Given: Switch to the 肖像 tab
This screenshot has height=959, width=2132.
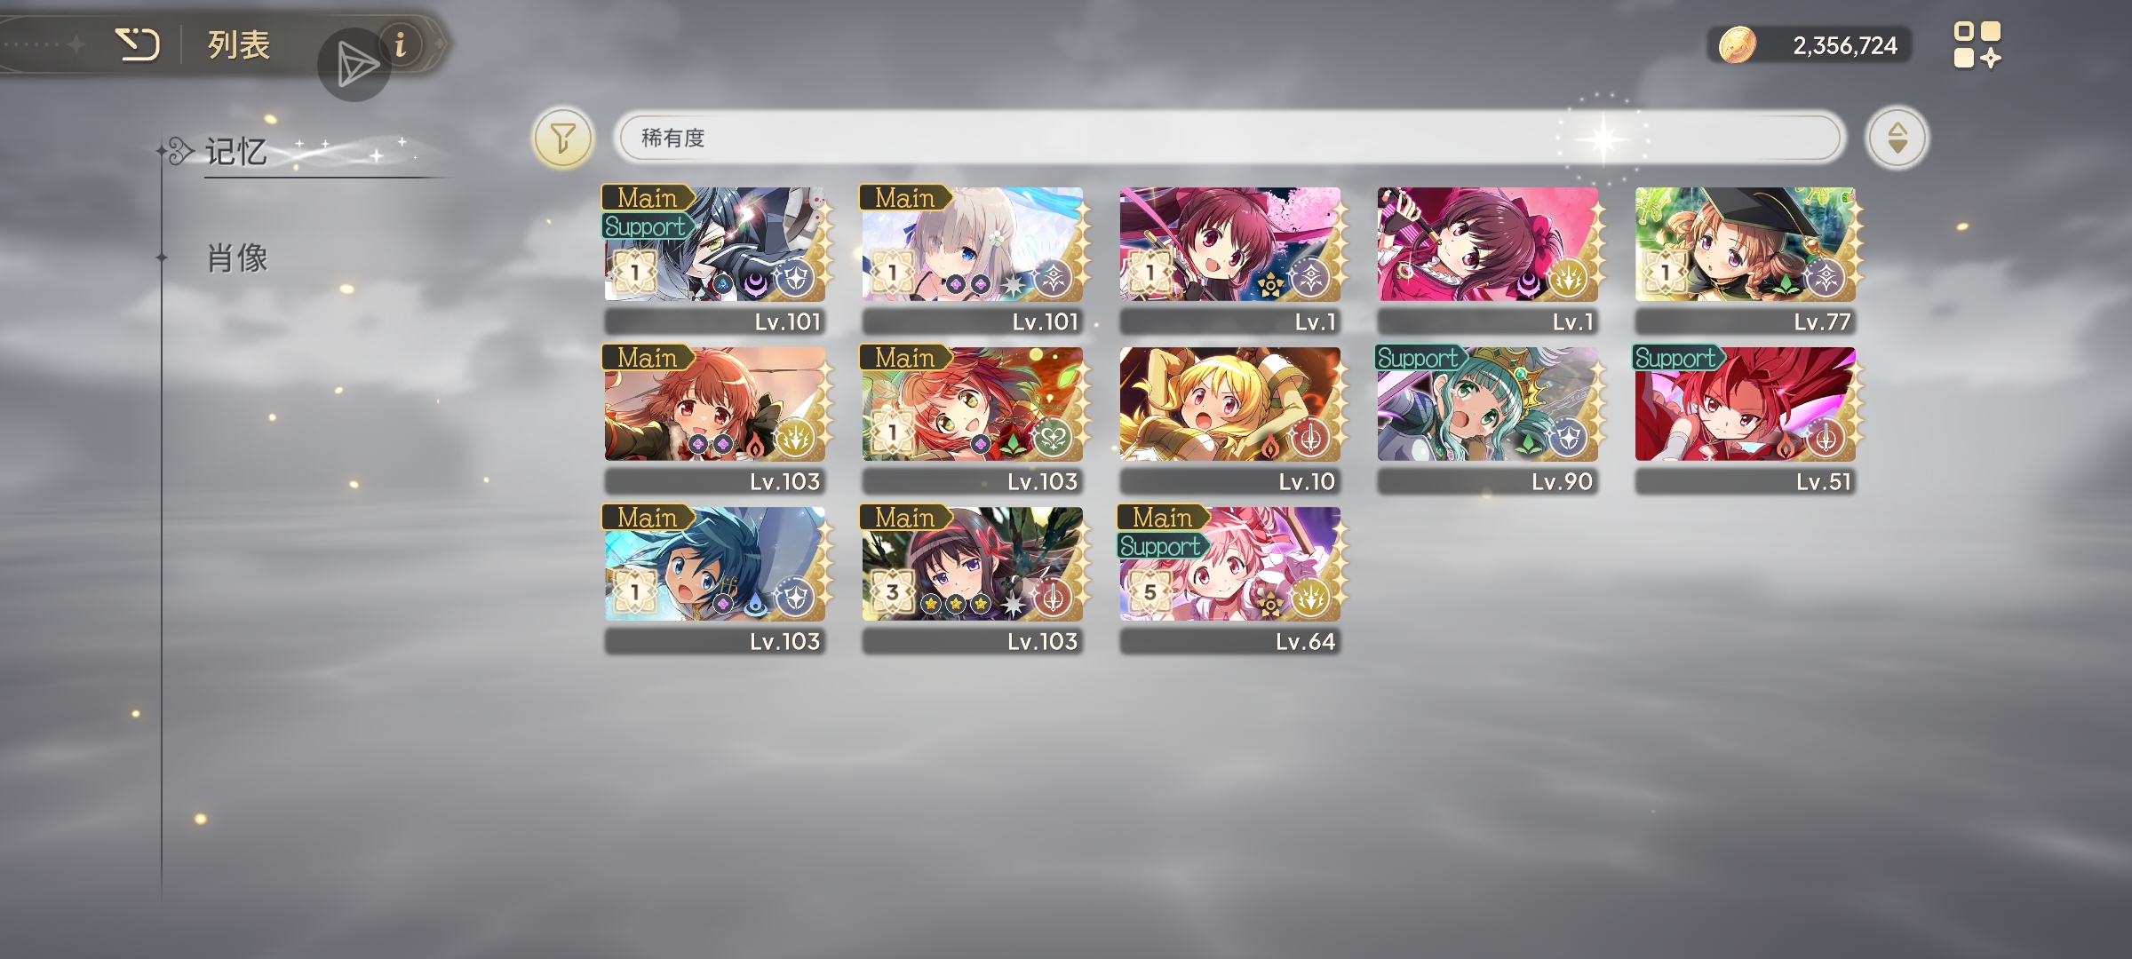Looking at the screenshot, I should pyautogui.click(x=237, y=258).
